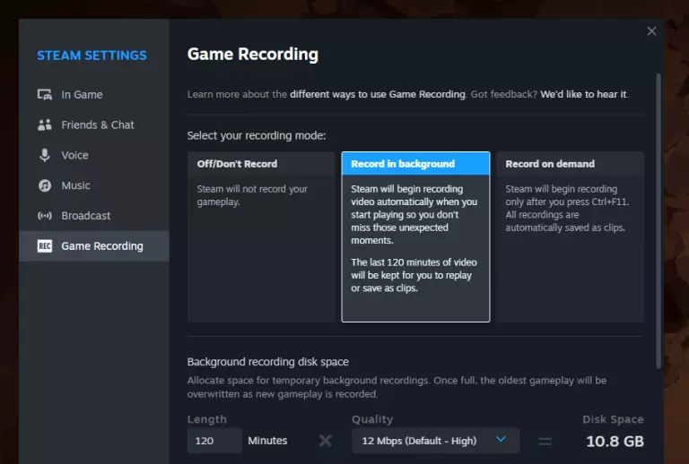The width and height of the screenshot is (689, 464).
Task: Click the Game Recording page title
Action: pyautogui.click(x=253, y=55)
